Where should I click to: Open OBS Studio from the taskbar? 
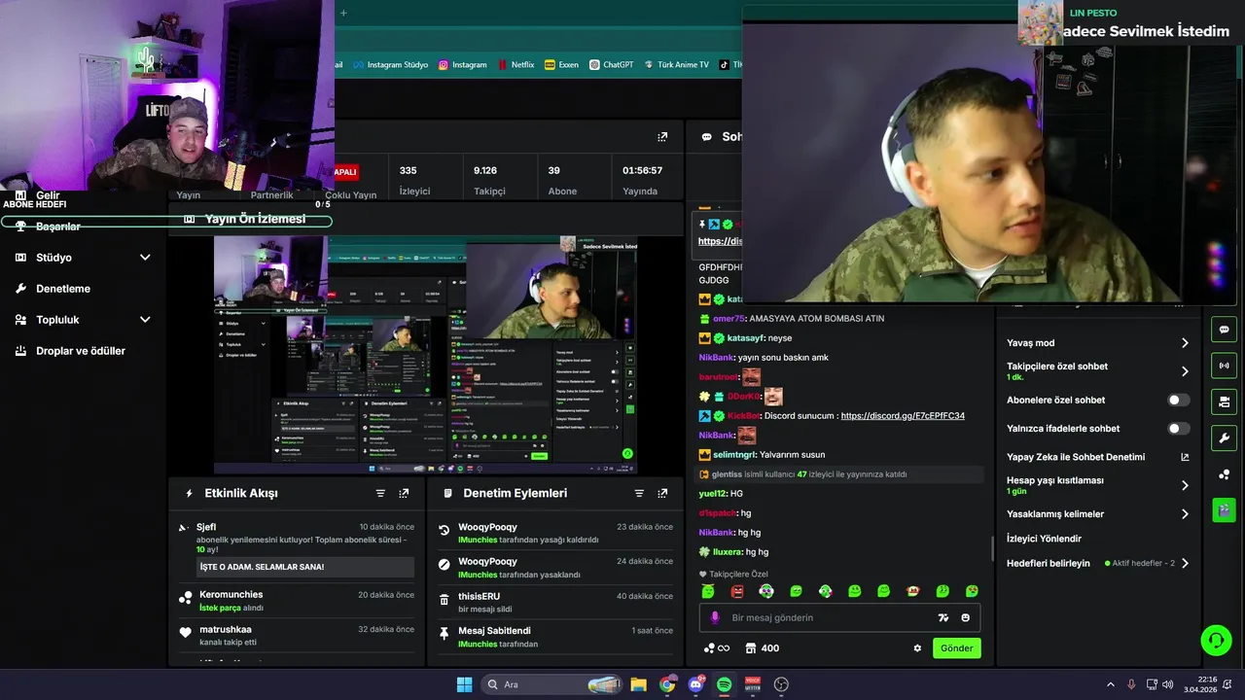pyautogui.click(x=781, y=684)
